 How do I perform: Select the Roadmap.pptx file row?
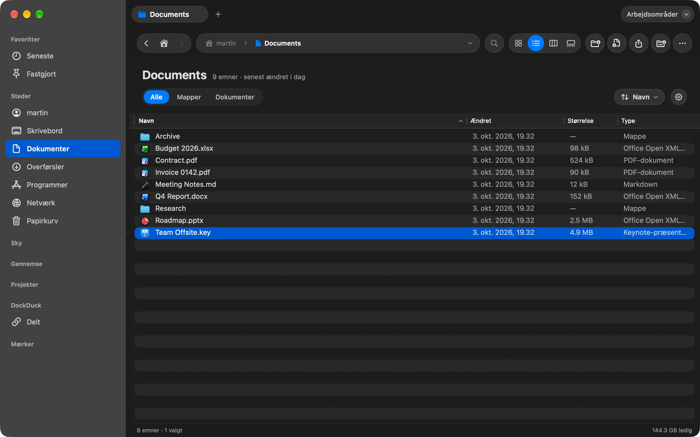pyautogui.click(x=414, y=220)
